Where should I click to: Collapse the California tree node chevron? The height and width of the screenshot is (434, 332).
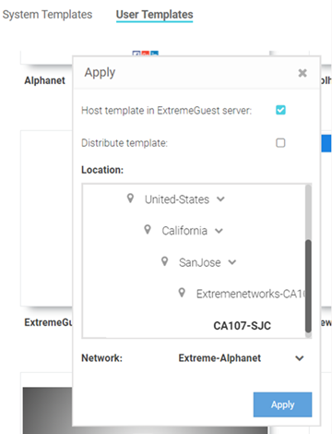tap(219, 231)
